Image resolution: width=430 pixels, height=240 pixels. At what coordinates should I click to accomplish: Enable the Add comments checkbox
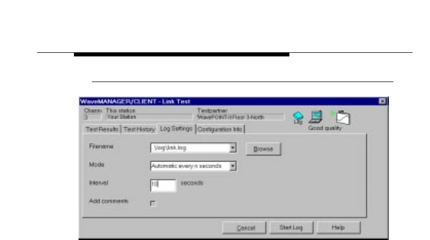tap(153, 203)
